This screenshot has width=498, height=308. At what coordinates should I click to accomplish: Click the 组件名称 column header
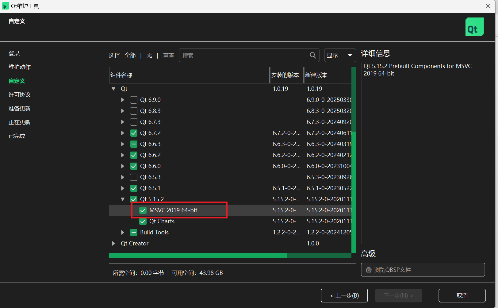[189, 75]
